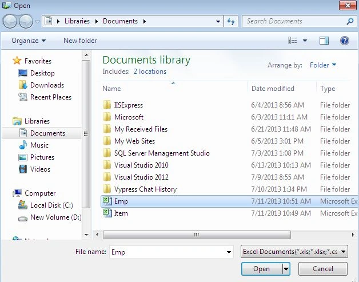This screenshot has width=359, height=282.
Task: Click the refresh arrows icon
Action: click(x=231, y=22)
